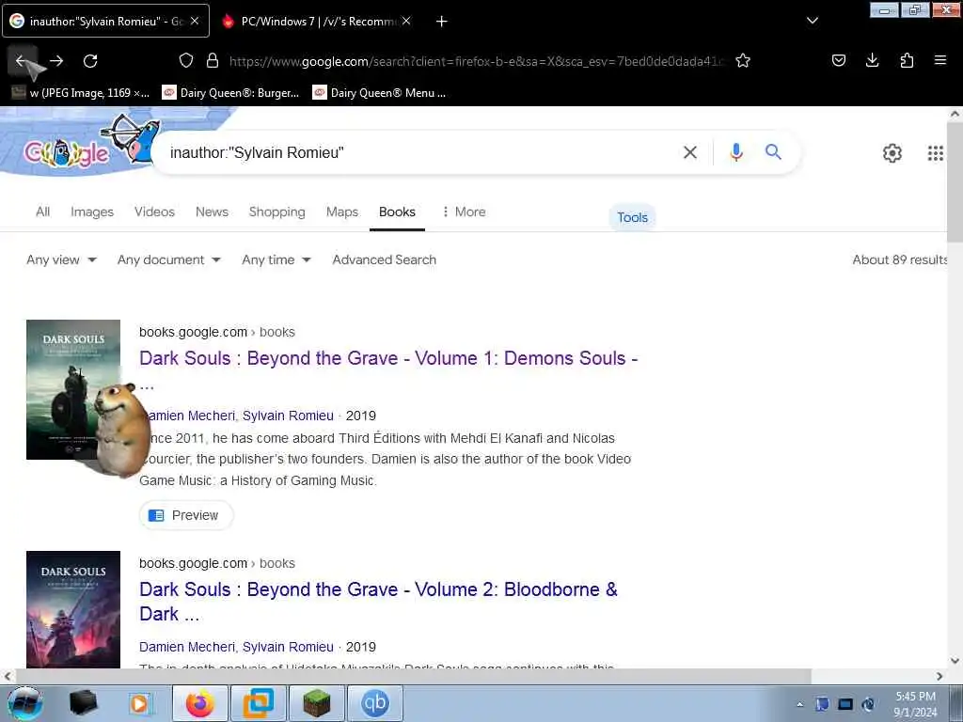Switch to the News tab
This screenshot has width=963, height=722.
[212, 212]
